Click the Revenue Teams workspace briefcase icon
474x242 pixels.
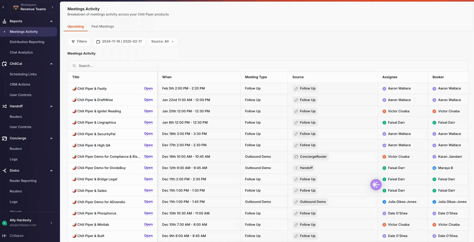point(16,7)
